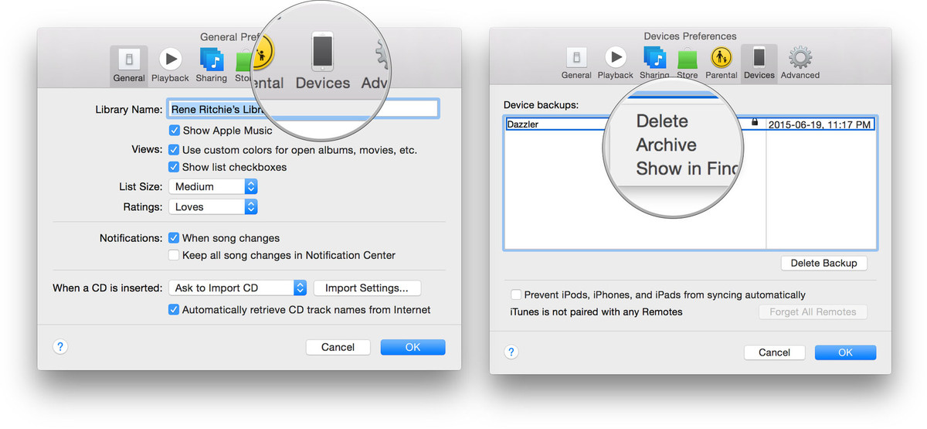Open the List Size Medium dropdown
Viewport: 927px width, 429px height.
tap(213, 186)
